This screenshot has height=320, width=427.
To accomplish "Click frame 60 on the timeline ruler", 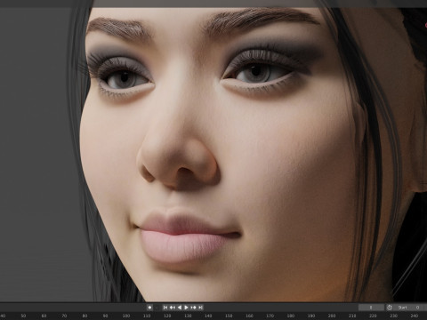I will (44, 316).
